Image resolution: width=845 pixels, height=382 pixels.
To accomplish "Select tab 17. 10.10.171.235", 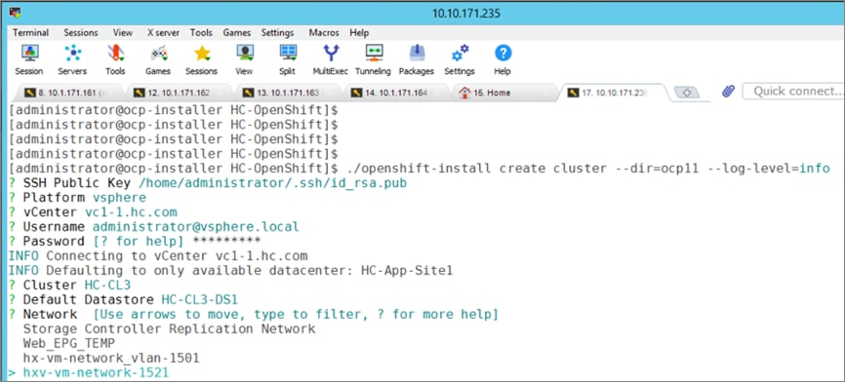I will (x=615, y=94).
